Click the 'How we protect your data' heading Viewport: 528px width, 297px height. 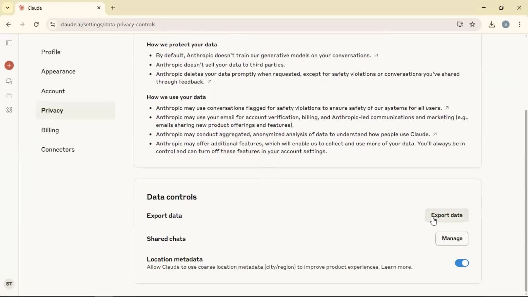(x=182, y=45)
